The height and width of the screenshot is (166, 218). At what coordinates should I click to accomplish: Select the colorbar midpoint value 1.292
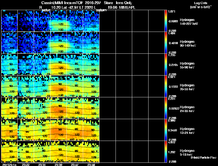(x=172, y=152)
